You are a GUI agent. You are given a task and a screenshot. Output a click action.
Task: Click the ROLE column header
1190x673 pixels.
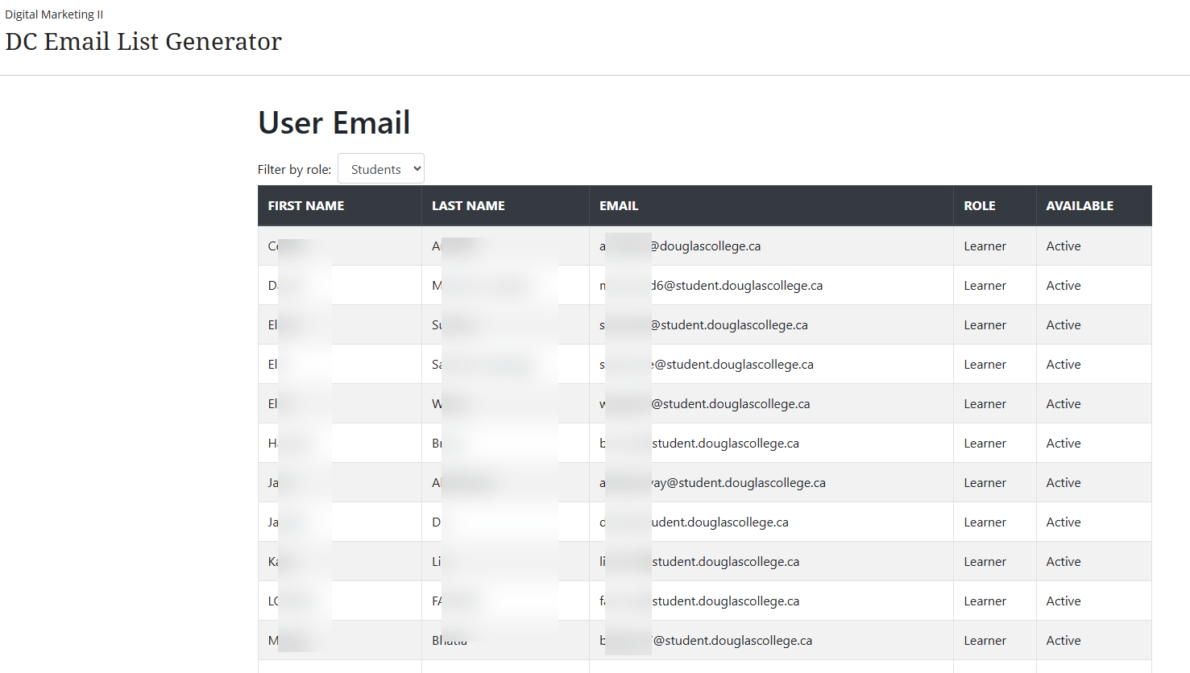tap(979, 206)
